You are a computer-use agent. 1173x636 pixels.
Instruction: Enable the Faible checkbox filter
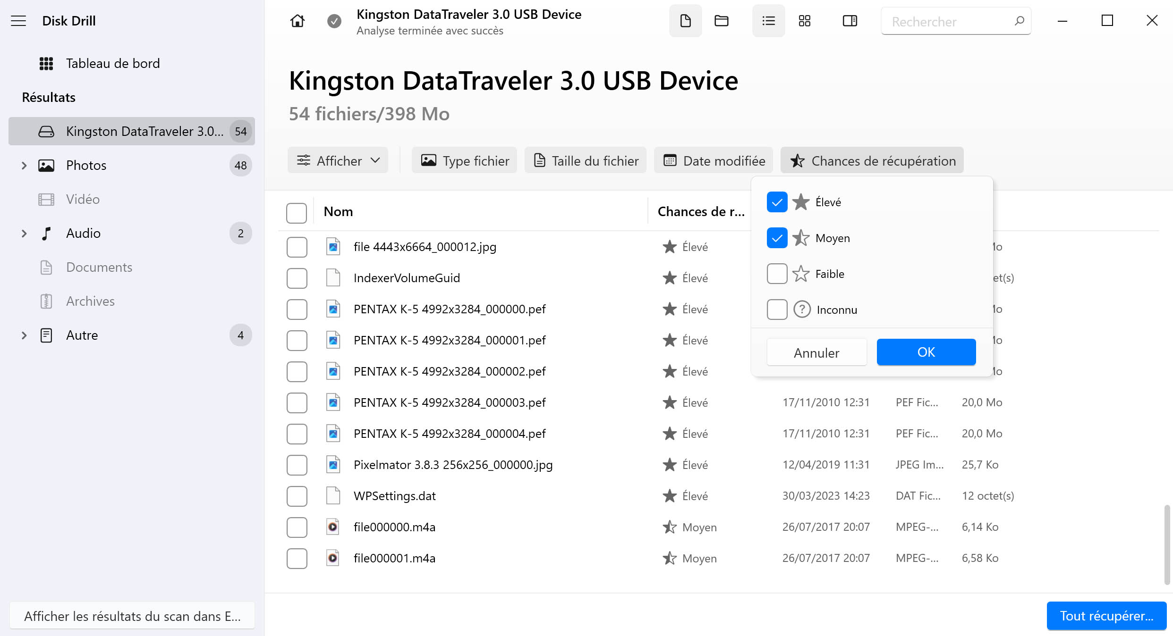[776, 273]
